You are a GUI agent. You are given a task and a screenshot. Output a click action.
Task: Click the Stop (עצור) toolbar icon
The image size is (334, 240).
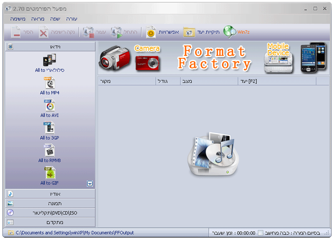pos(89,32)
